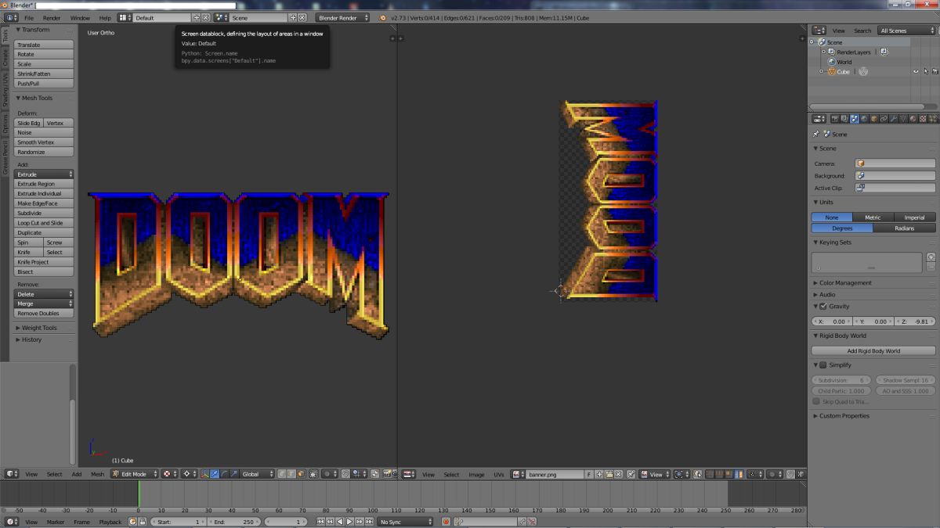This screenshot has height=528, width=940.
Task: Open the File menu
Action: (29, 17)
